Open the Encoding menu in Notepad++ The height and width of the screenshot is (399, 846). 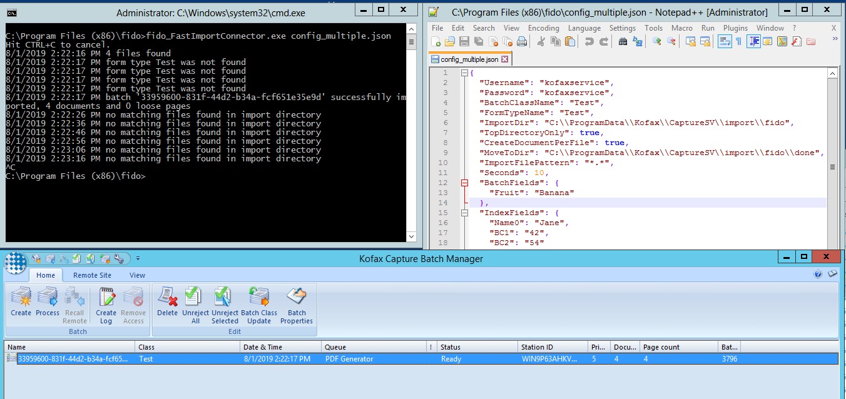pos(543,28)
